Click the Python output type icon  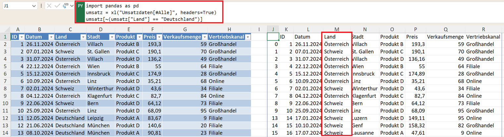[x=65, y=6]
